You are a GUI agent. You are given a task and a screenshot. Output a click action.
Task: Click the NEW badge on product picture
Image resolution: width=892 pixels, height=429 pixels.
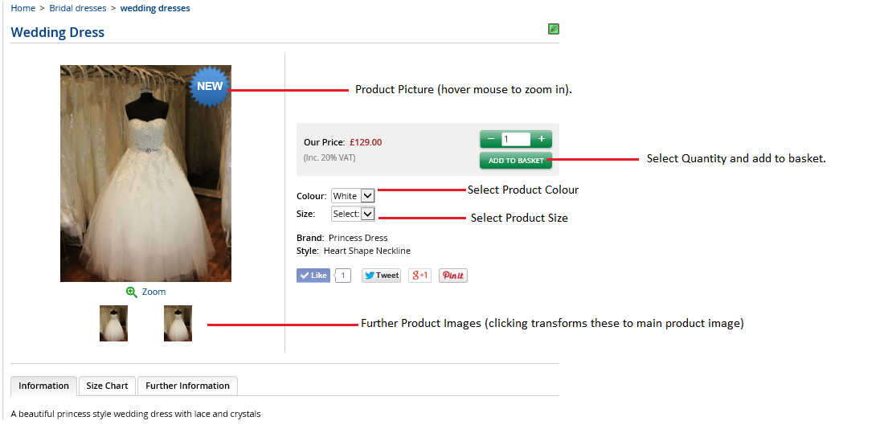click(x=210, y=87)
